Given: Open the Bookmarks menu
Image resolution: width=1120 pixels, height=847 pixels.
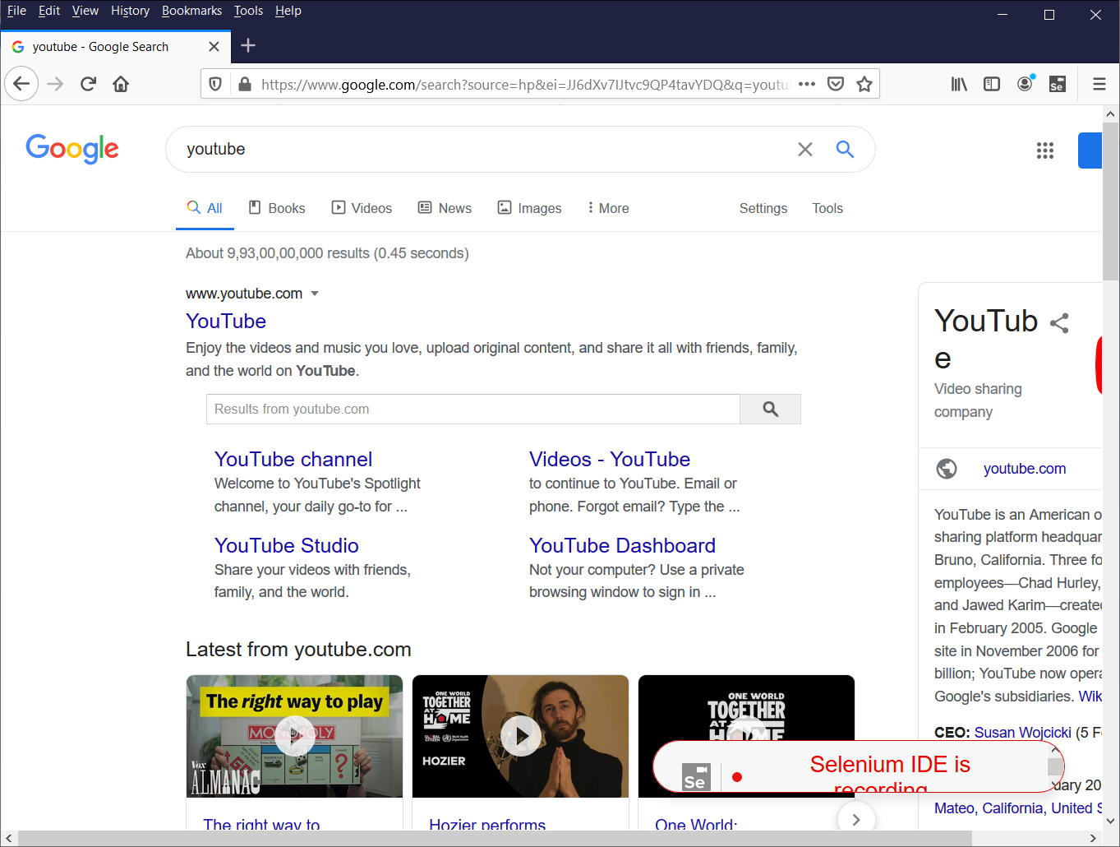Looking at the screenshot, I should [x=191, y=11].
